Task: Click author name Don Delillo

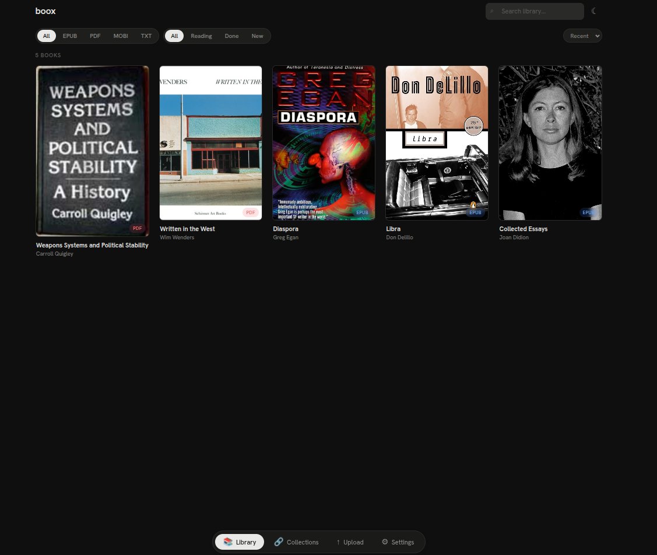Action: coord(400,238)
